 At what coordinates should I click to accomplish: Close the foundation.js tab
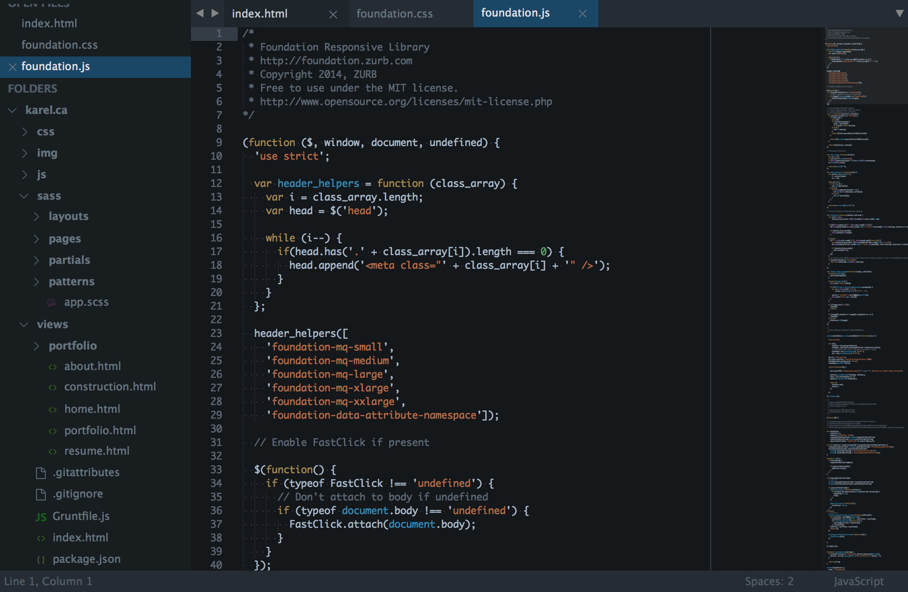583,14
